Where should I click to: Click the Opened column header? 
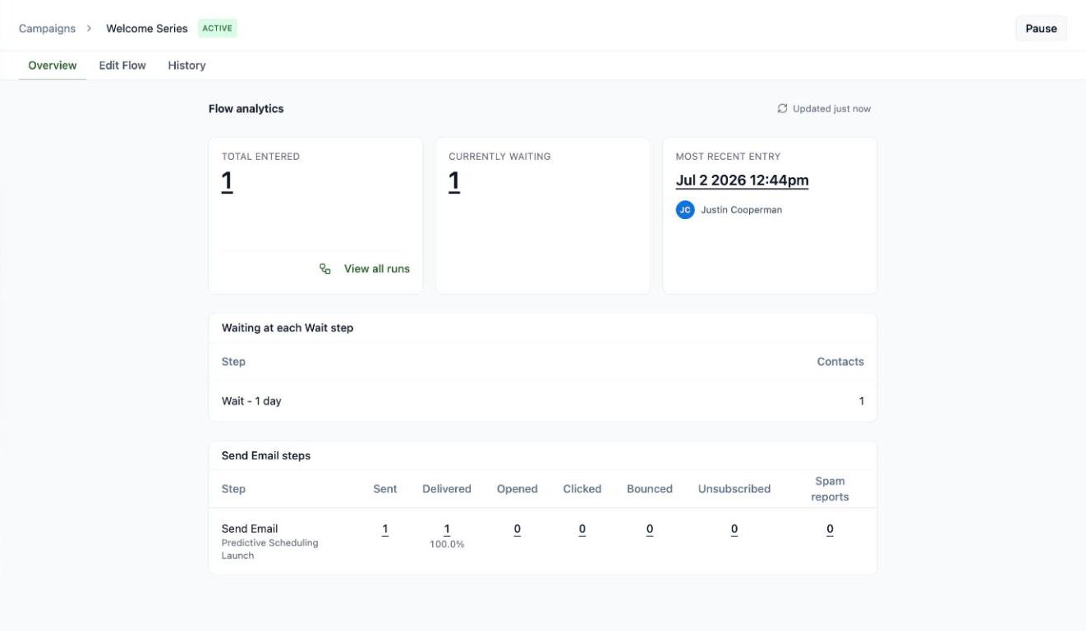[x=518, y=489]
